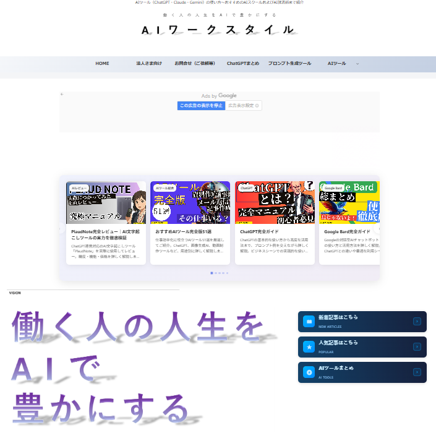The image size is (436, 433).
Task: Open the AIツール navigation menu
Action: pyautogui.click(x=336, y=64)
